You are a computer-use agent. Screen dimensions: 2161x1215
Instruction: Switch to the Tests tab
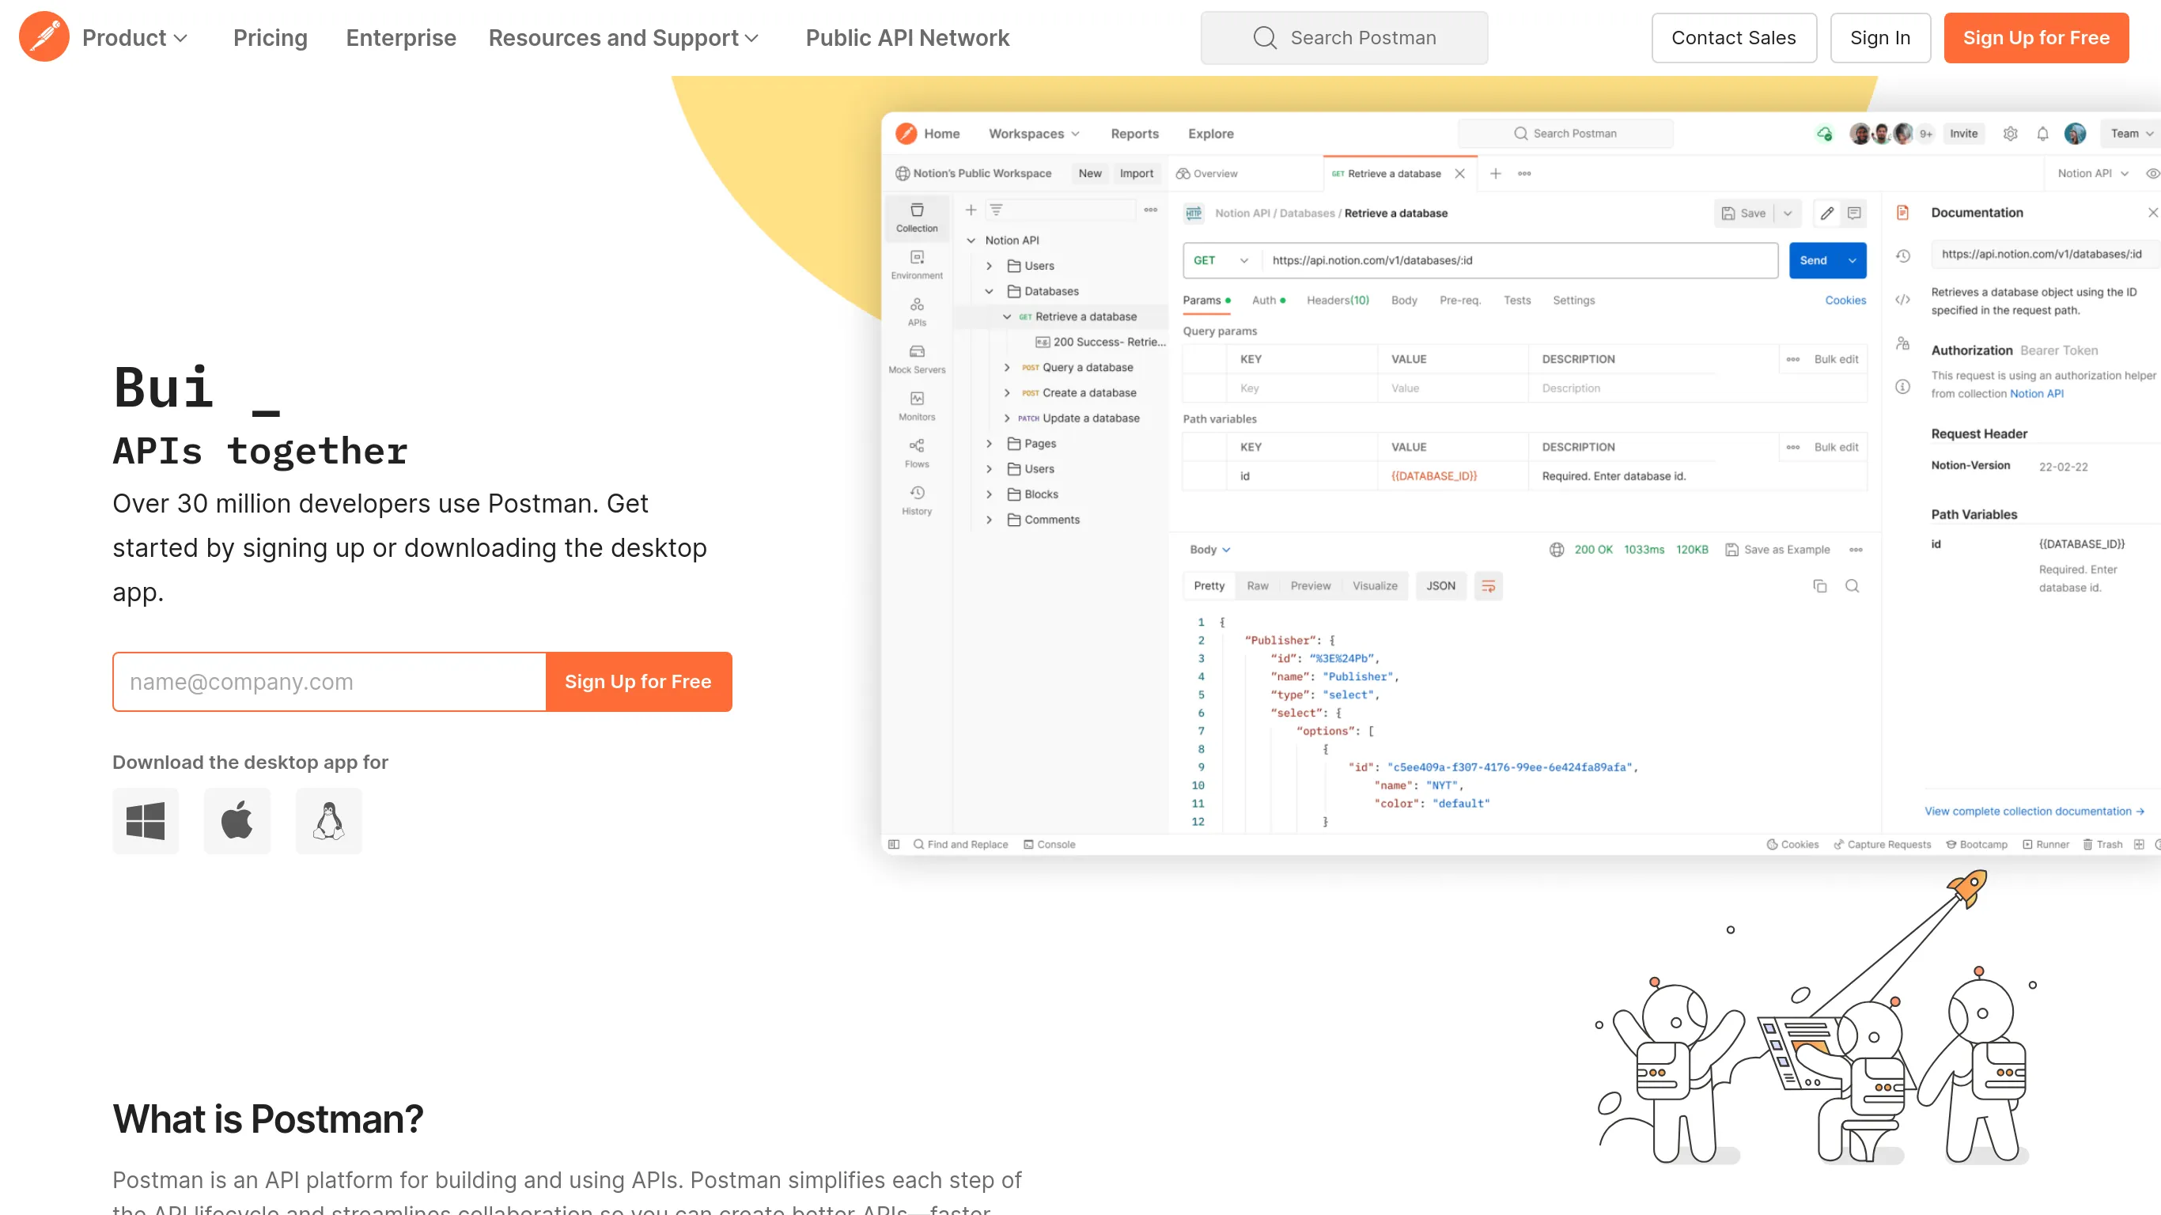pos(1516,301)
